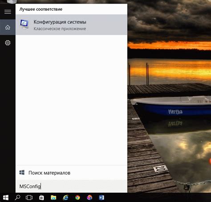Screen dimensions: 211x202
Task: Click the Классическое приложение subtitle text
Action: pos(60,28)
